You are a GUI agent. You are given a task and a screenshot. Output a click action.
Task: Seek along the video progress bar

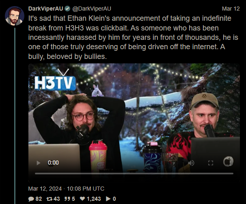[x=134, y=174]
